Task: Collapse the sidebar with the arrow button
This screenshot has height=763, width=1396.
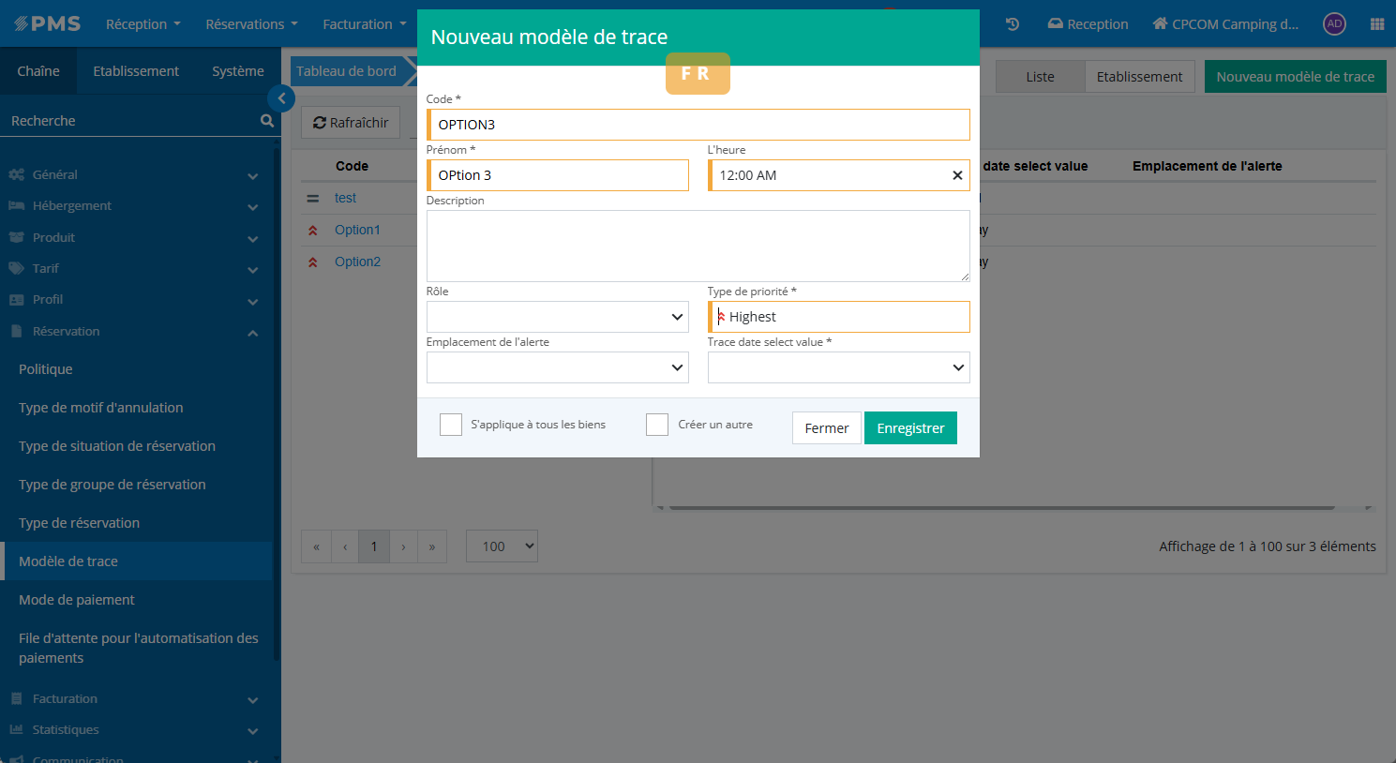Action: (x=281, y=98)
